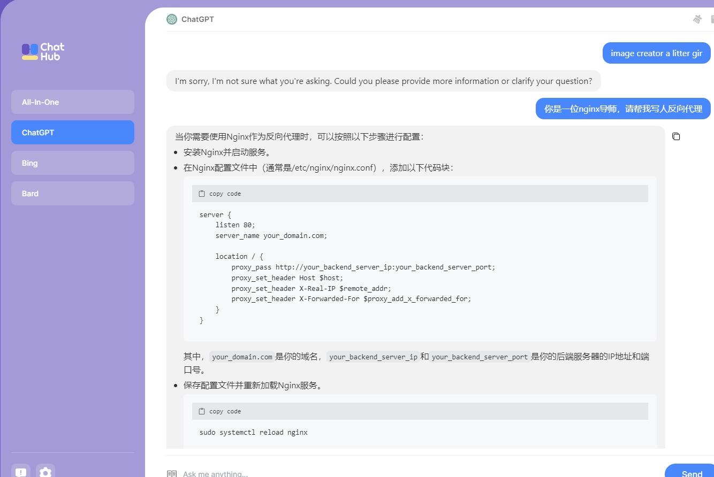714x477 pixels.
Task: Click the "server {" opening code line
Action: click(x=215, y=214)
